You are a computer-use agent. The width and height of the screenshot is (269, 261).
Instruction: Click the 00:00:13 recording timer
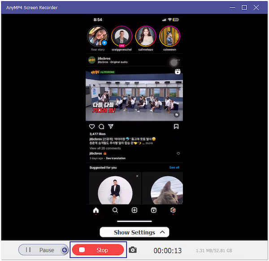tap(168, 251)
